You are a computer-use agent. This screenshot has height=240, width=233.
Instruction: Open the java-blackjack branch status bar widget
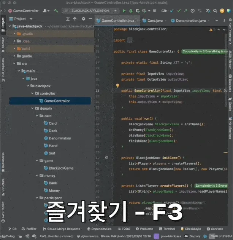[171, 236]
